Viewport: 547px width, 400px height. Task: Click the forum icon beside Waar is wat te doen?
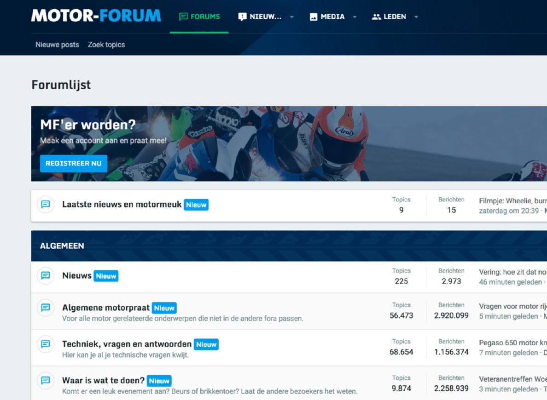tap(45, 380)
